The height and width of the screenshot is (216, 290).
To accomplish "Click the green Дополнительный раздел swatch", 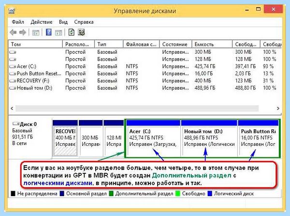I will click(111, 194).
